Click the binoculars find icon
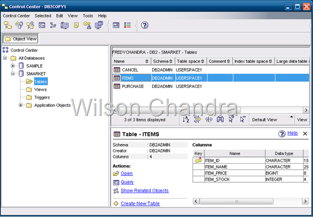The width and height of the screenshot is (313, 217). pyautogui.click(x=220, y=119)
